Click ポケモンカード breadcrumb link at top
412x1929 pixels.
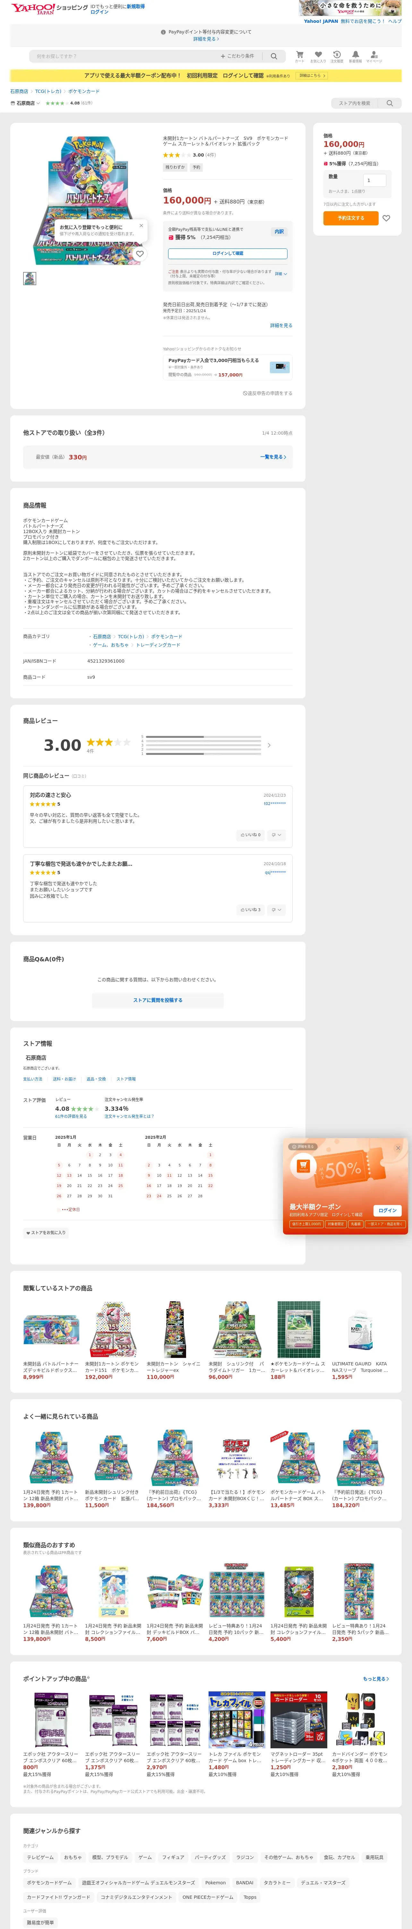pos(84,91)
